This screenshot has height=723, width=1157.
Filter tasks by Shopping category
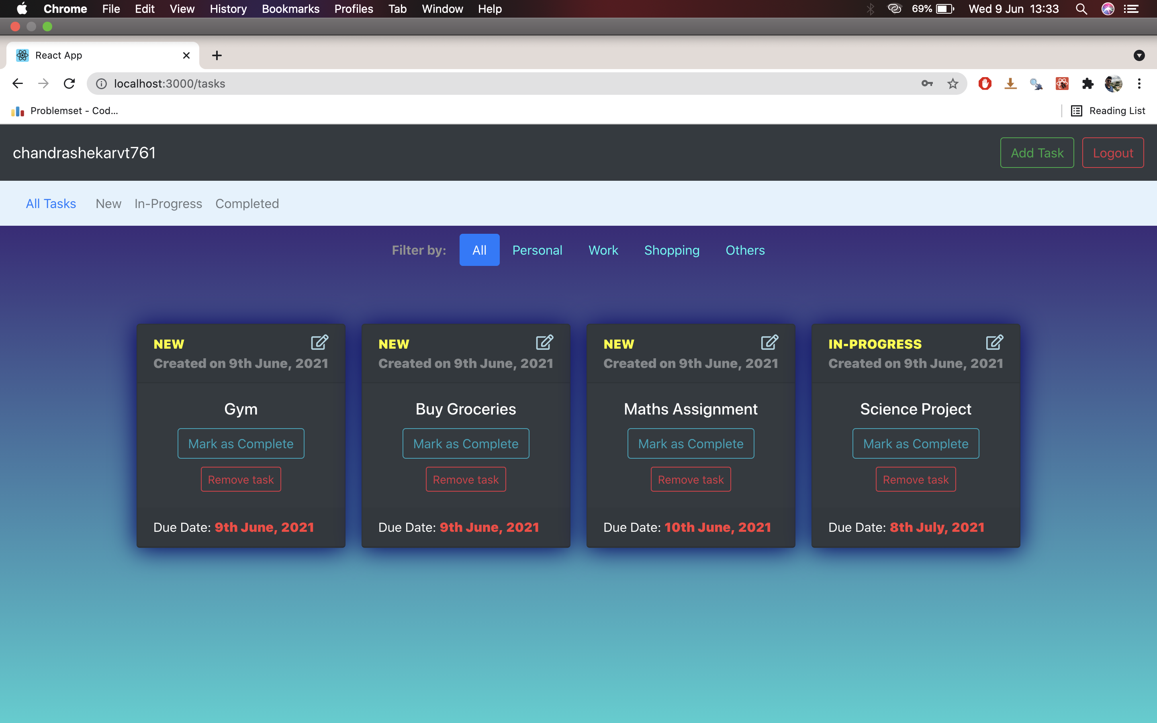[x=672, y=250]
